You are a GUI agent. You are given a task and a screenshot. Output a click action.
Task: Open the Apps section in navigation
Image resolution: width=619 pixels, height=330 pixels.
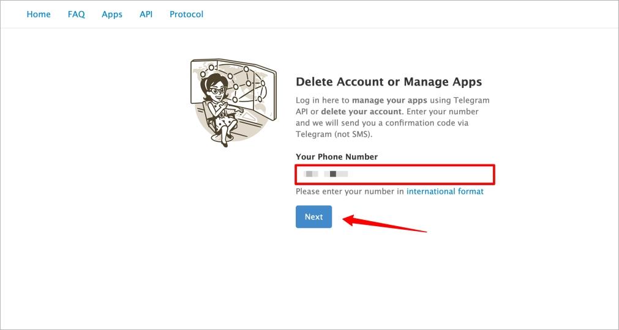tap(112, 14)
